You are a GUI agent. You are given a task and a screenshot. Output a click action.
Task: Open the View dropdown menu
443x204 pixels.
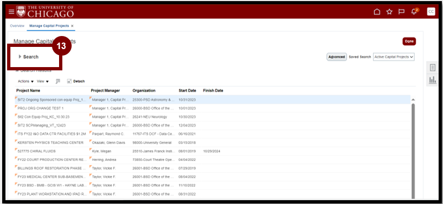(43, 81)
